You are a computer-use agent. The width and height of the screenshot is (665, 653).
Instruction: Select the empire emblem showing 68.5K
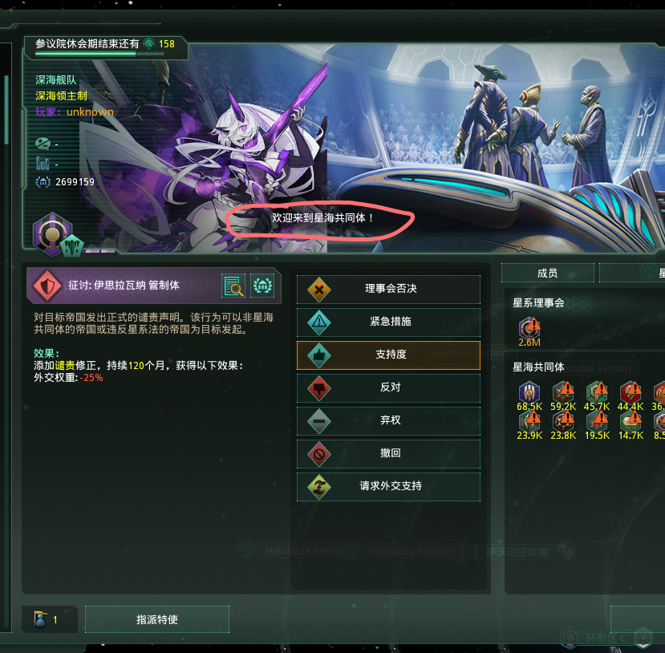coord(529,391)
